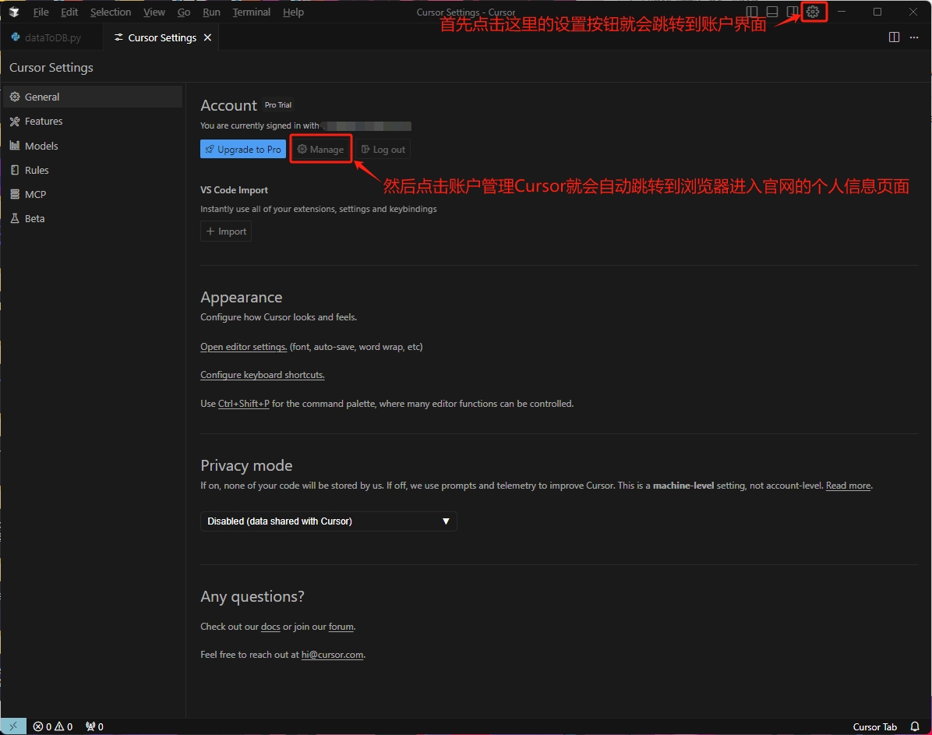
Task: Open the Run menu
Action: (211, 12)
